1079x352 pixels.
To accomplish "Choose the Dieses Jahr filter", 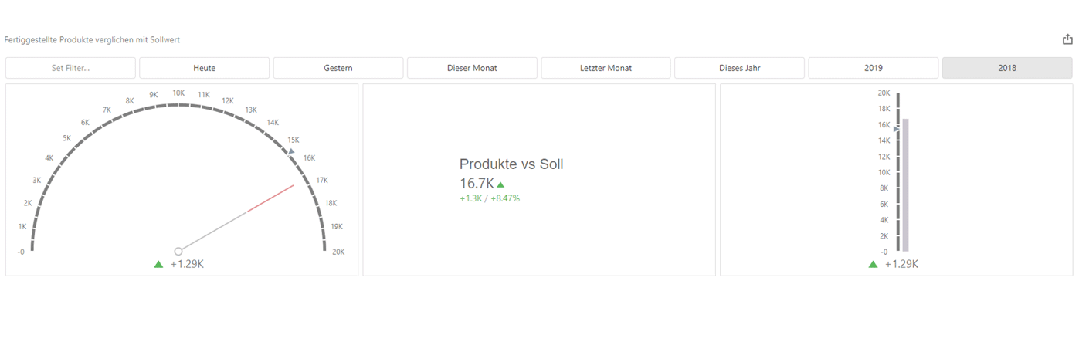I will click(x=740, y=68).
